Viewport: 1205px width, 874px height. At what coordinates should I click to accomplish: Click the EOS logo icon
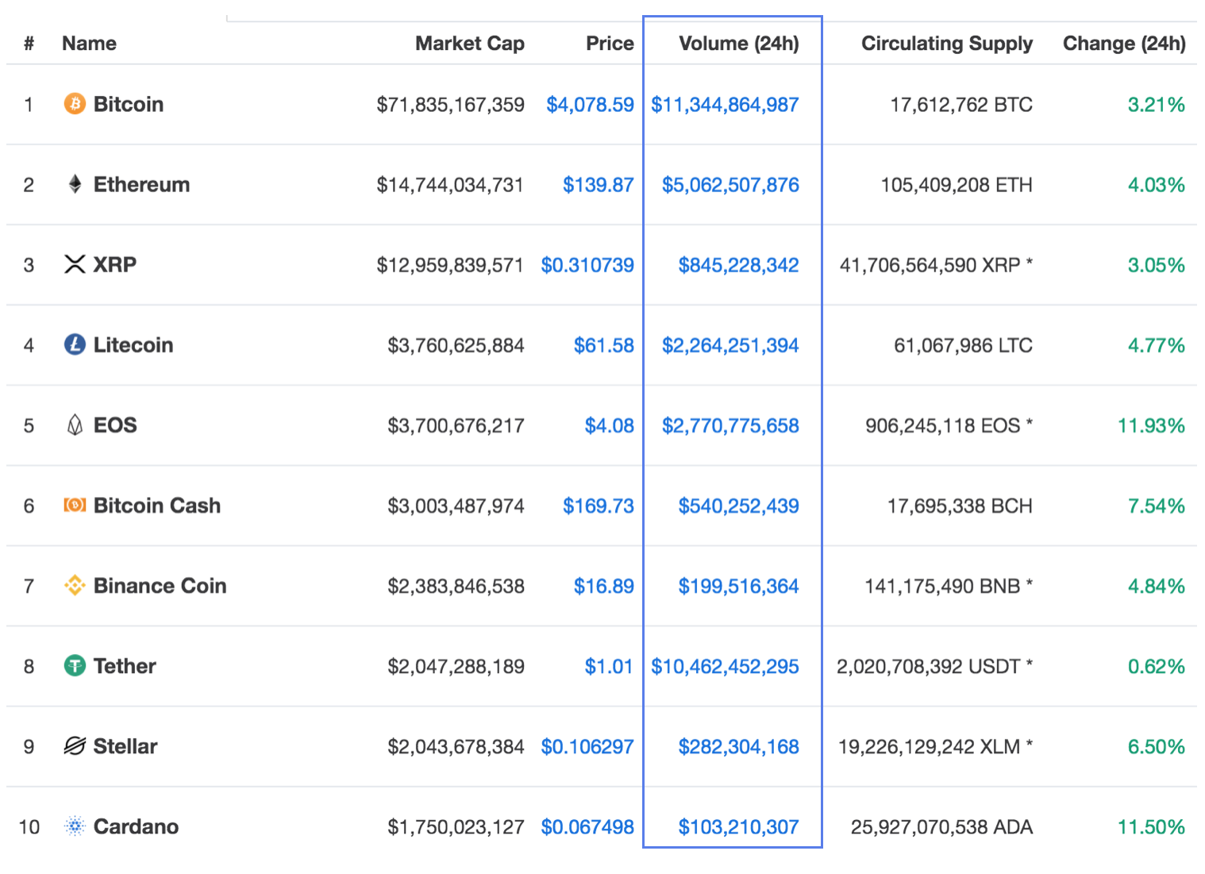75,425
